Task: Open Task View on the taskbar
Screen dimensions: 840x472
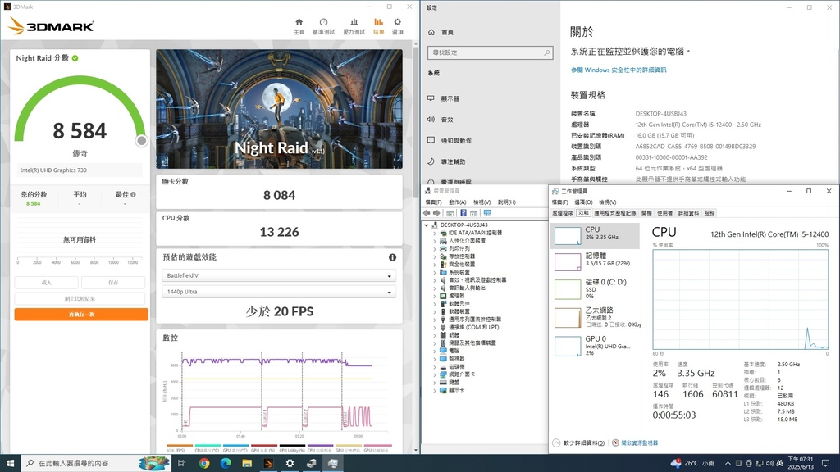Action: [x=181, y=463]
